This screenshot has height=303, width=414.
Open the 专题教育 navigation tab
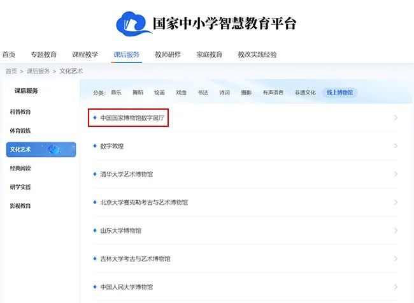pos(44,55)
